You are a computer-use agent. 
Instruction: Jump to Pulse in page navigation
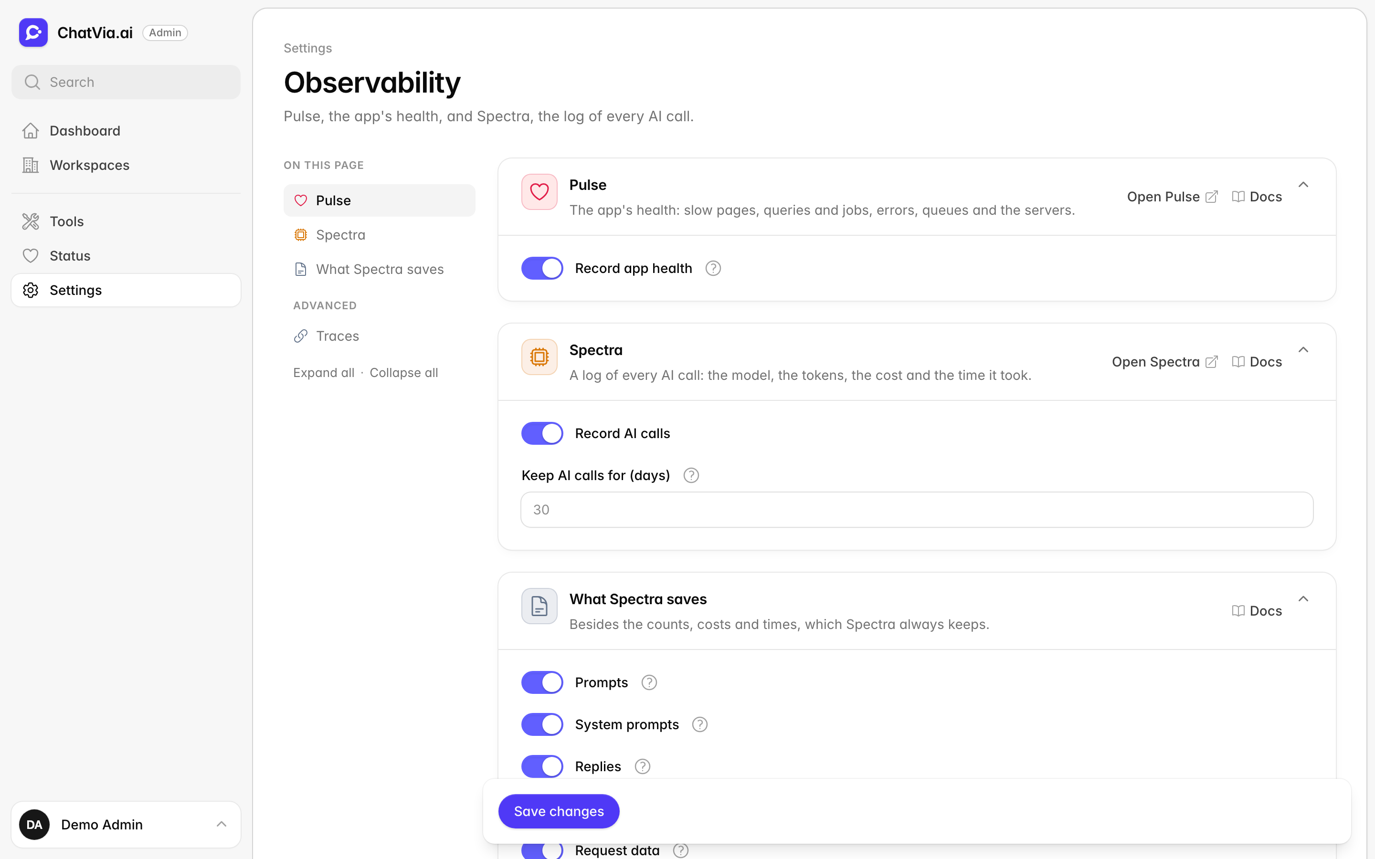point(380,200)
